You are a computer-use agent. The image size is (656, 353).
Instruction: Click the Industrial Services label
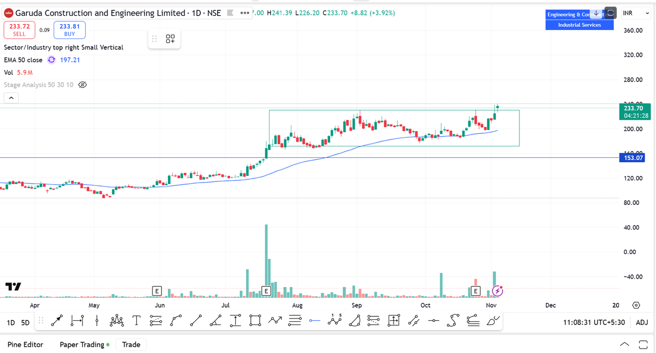pyautogui.click(x=579, y=25)
